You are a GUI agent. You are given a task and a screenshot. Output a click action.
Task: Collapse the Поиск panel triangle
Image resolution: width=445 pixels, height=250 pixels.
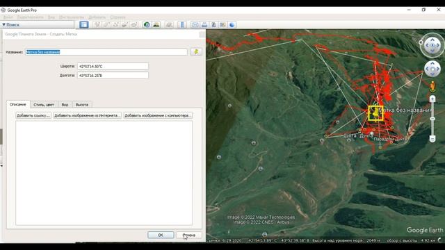(x=3, y=25)
